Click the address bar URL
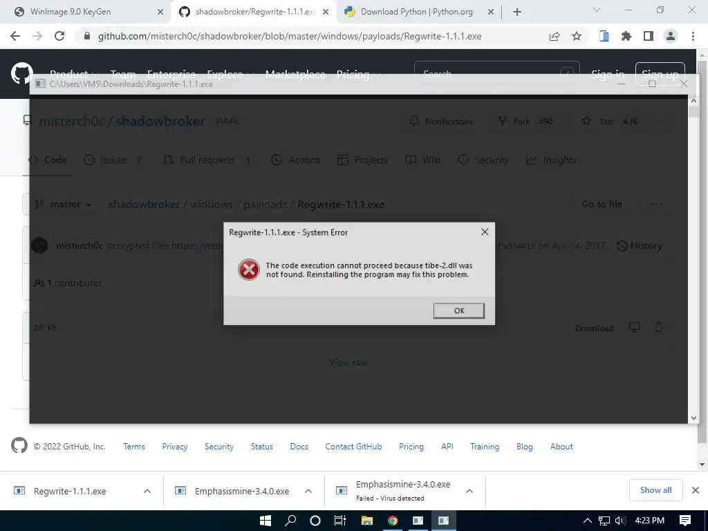This screenshot has width=708, height=531. (290, 36)
